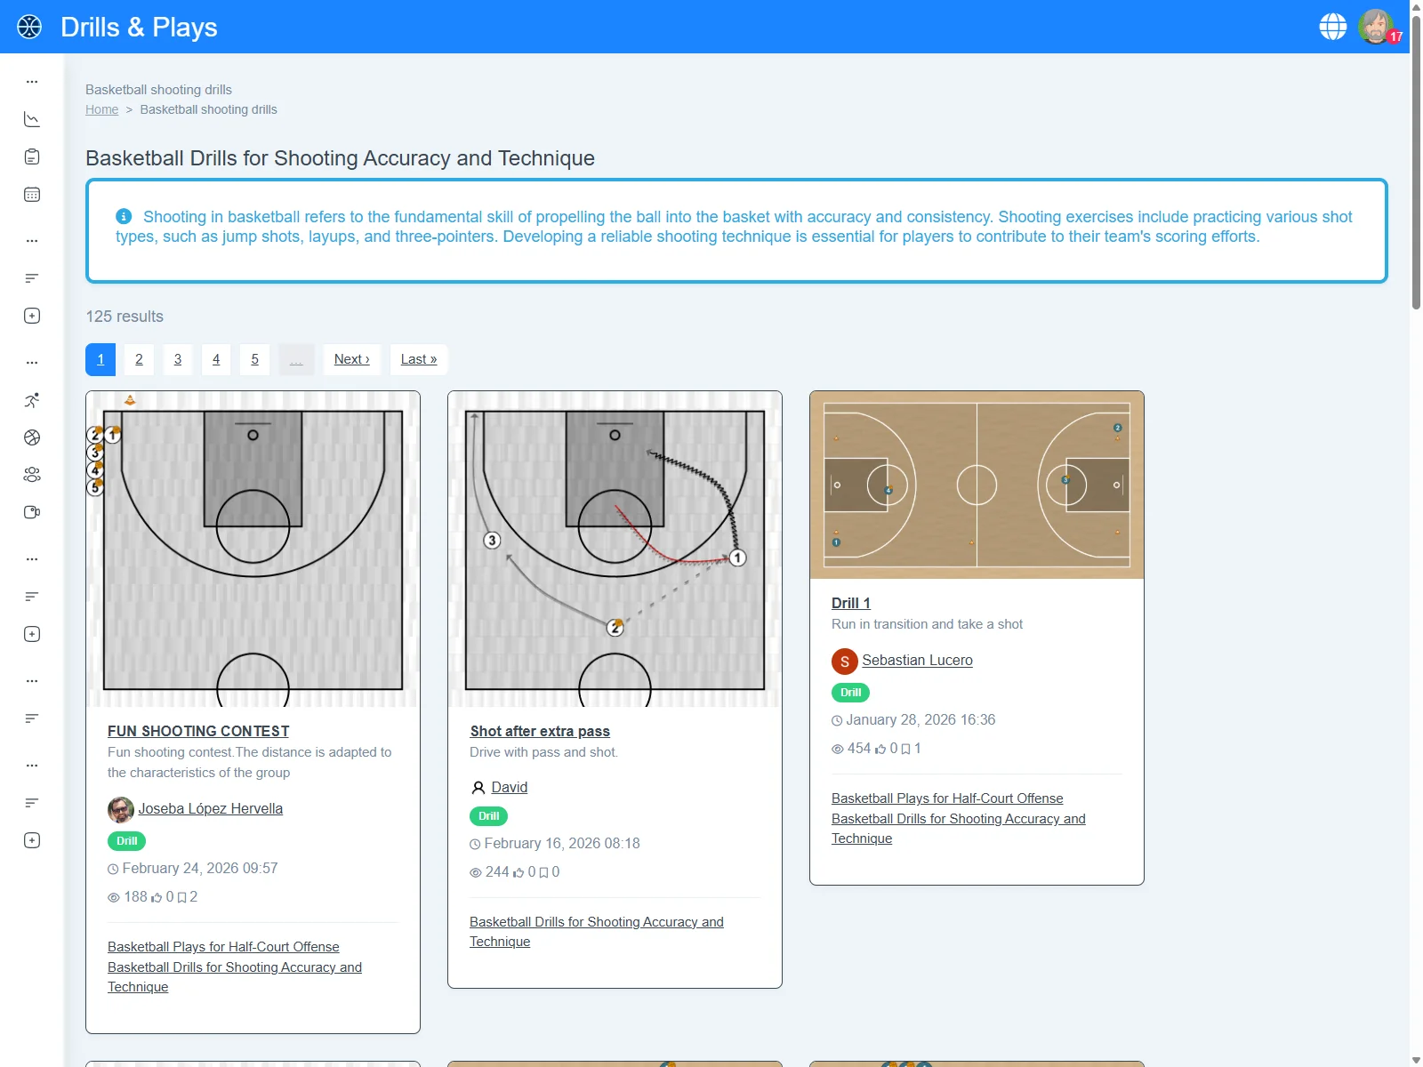Open the FUN SHOOTING CONTEST drill title
Screen dimensions: 1423x1067
(x=198, y=731)
